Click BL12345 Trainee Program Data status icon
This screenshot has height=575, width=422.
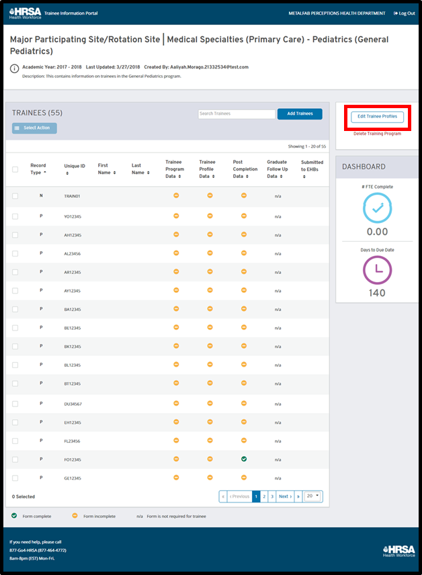pos(176,365)
